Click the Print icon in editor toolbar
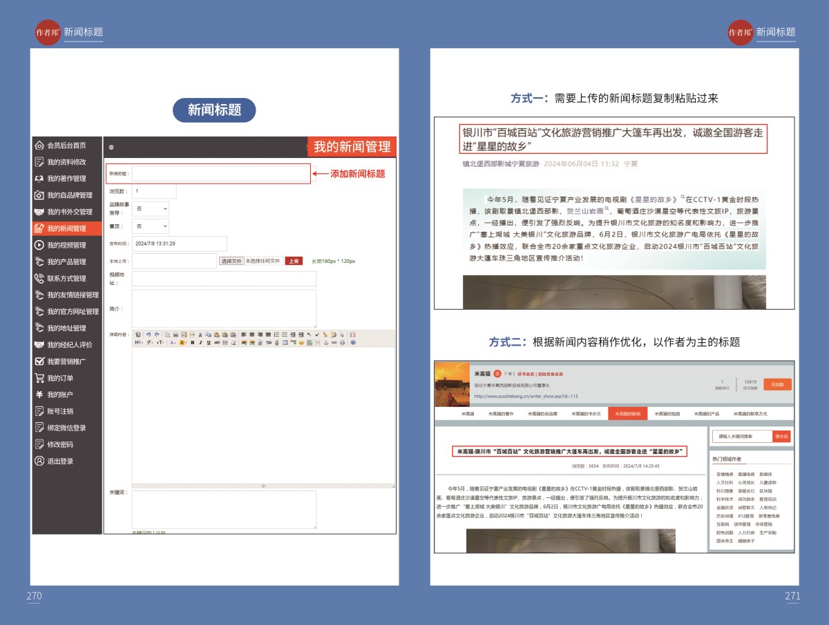Viewport: 829px width, 625px height. pos(175,334)
